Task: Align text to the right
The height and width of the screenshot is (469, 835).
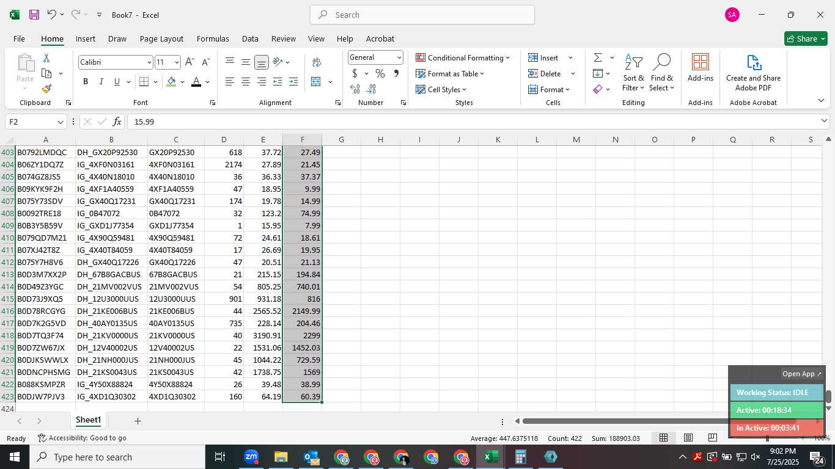Action: pos(262,82)
